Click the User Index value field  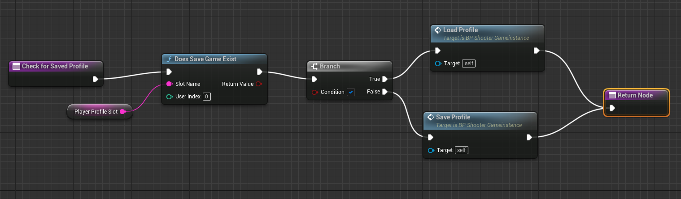(x=206, y=97)
